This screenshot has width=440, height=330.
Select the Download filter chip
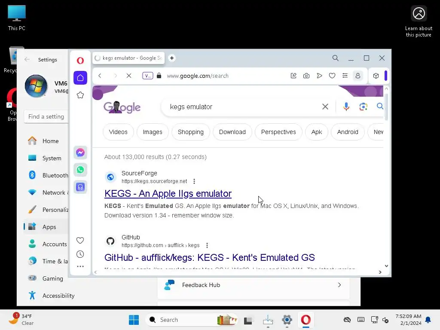pos(232,132)
